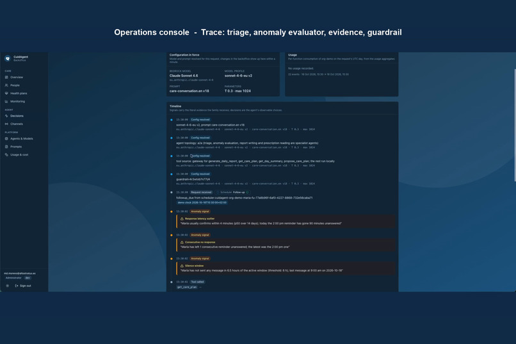Click the info icon after Follow-up
Viewport: 516px width, 344px height.
[x=248, y=192]
